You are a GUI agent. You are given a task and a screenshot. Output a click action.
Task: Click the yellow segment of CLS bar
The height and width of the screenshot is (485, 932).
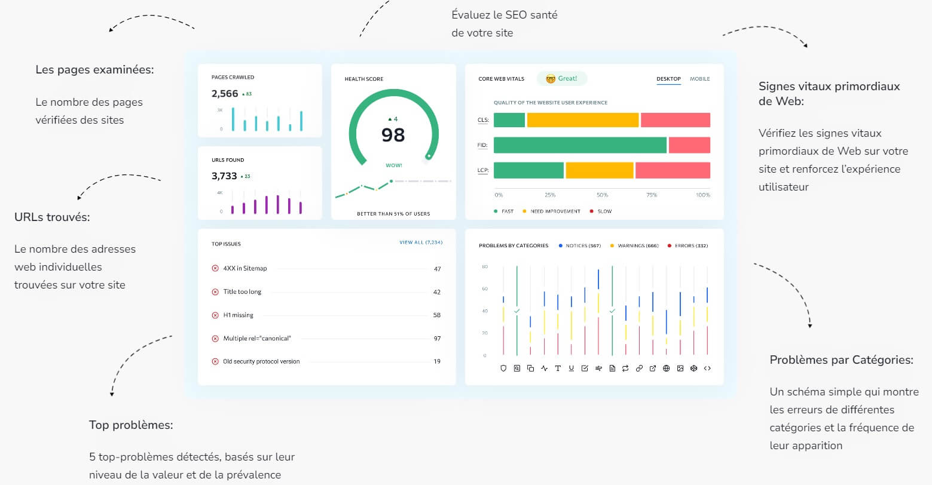[x=583, y=120]
